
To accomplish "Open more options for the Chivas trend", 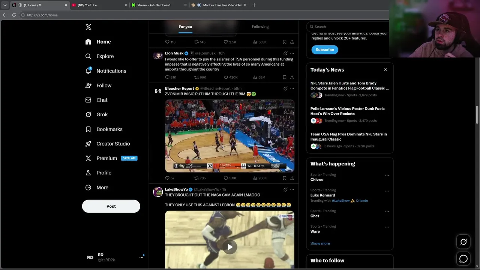I will point(387,175).
